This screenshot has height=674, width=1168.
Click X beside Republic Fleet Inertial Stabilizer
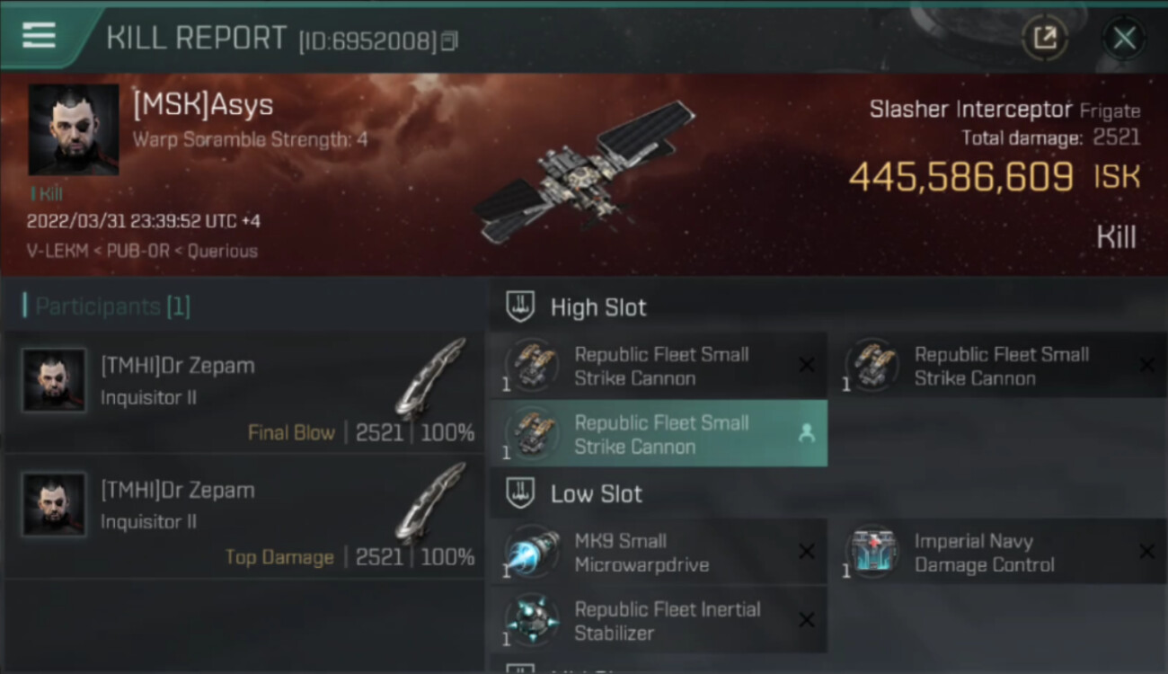[x=807, y=620]
